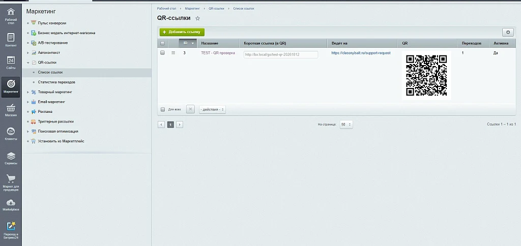
Task: Add QR-ссылки page to favorites star
Action: 198,18
